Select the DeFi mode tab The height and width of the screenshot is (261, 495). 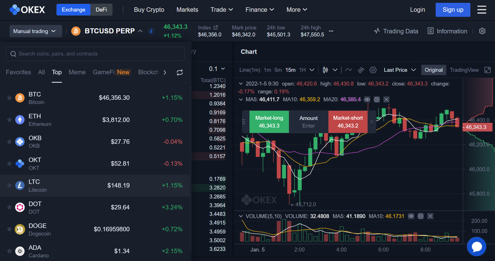point(101,10)
